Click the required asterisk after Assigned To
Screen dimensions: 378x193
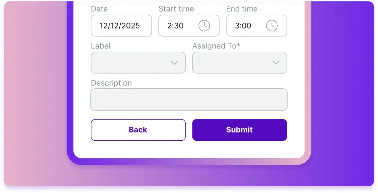coord(239,45)
